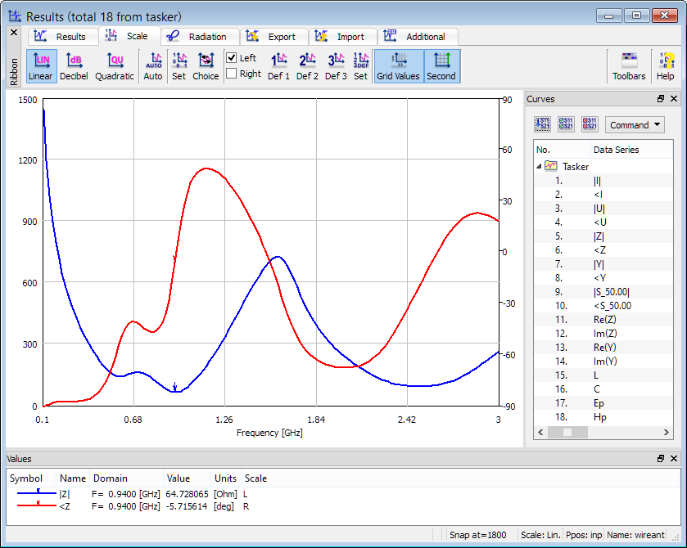The height and width of the screenshot is (548, 687).
Task: Uncheck the Left axis checkbox
Action: (232, 58)
